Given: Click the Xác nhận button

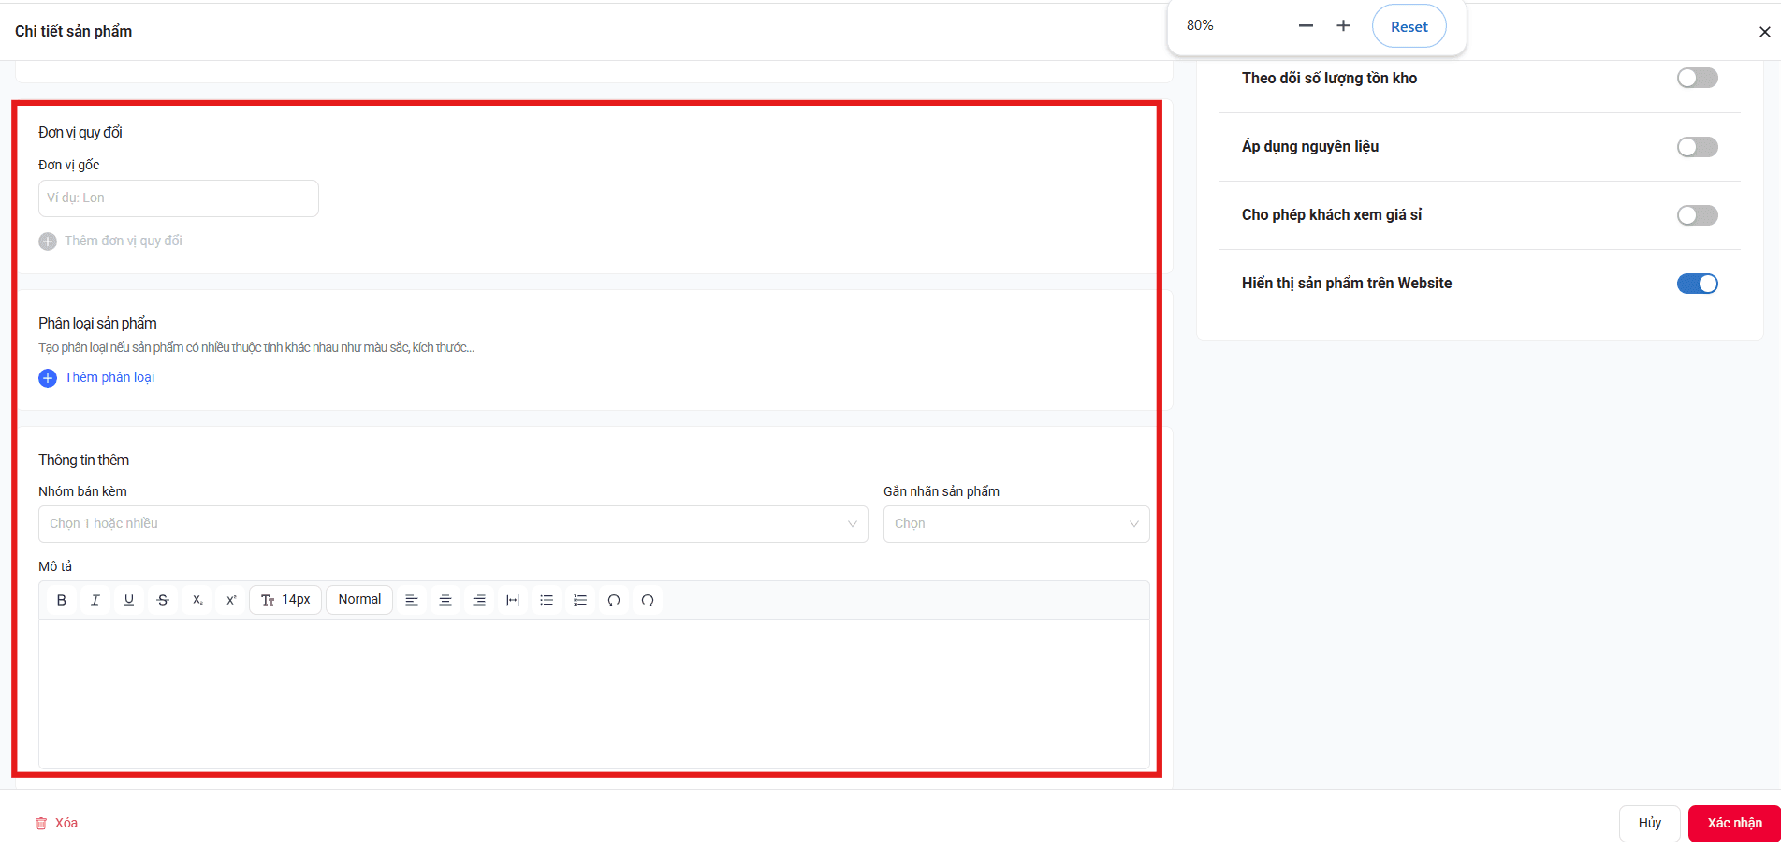Looking at the screenshot, I should (1734, 824).
